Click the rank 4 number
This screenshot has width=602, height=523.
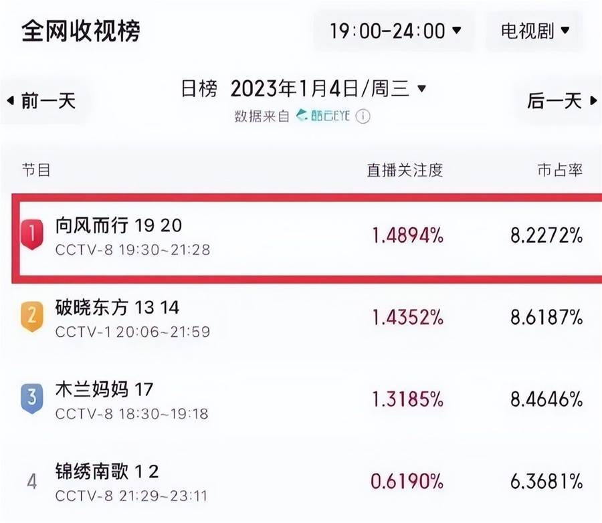pyautogui.click(x=32, y=482)
